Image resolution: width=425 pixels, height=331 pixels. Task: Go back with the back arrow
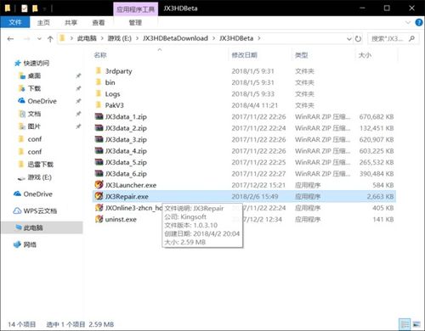click(10, 39)
